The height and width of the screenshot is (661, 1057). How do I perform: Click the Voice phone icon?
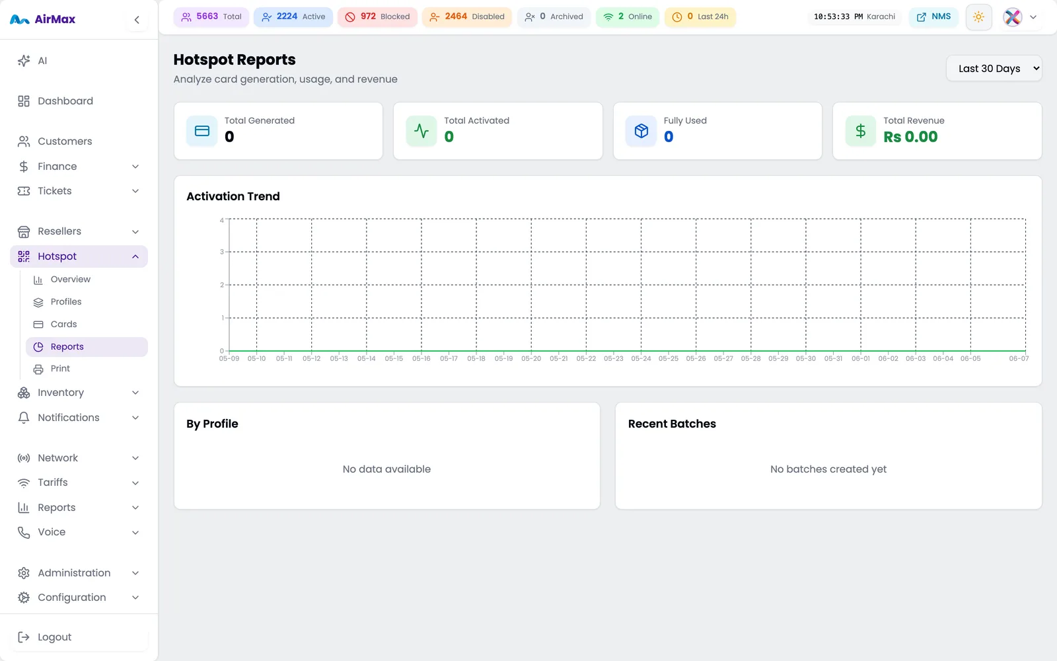coord(24,532)
